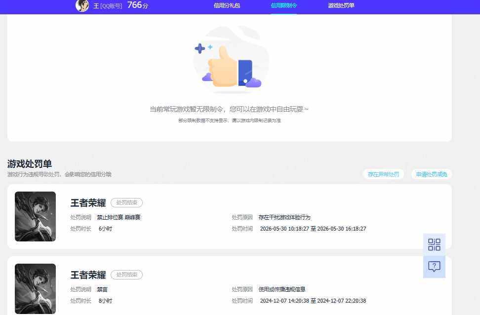Click 王者荣耀 title of the 禁止排位赛 record

point(88,202)
